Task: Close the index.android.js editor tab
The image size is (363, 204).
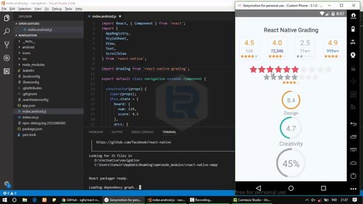Action: [120, 16]
